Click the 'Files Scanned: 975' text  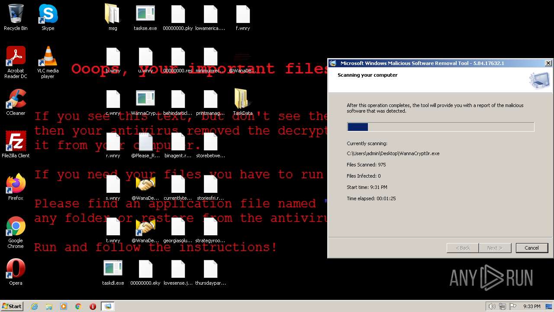pos(366,165)
